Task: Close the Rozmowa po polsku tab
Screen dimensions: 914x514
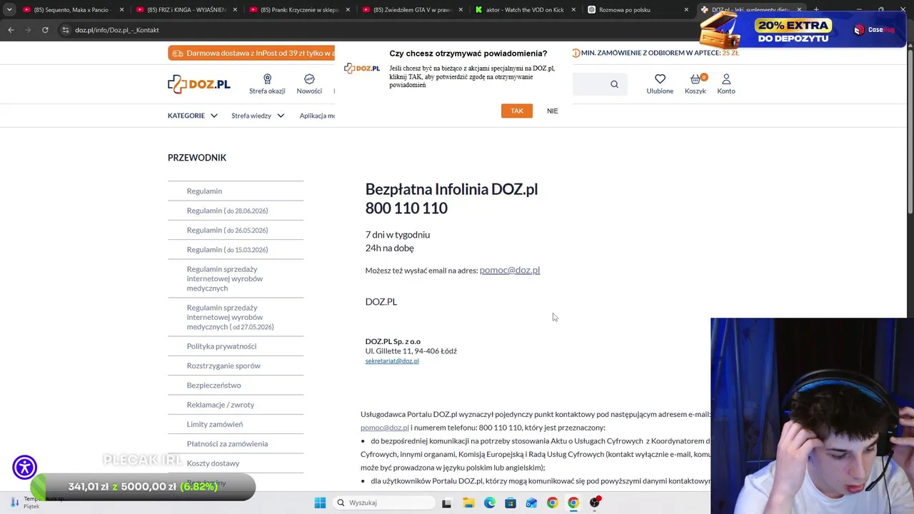Action: pos(686,10)
